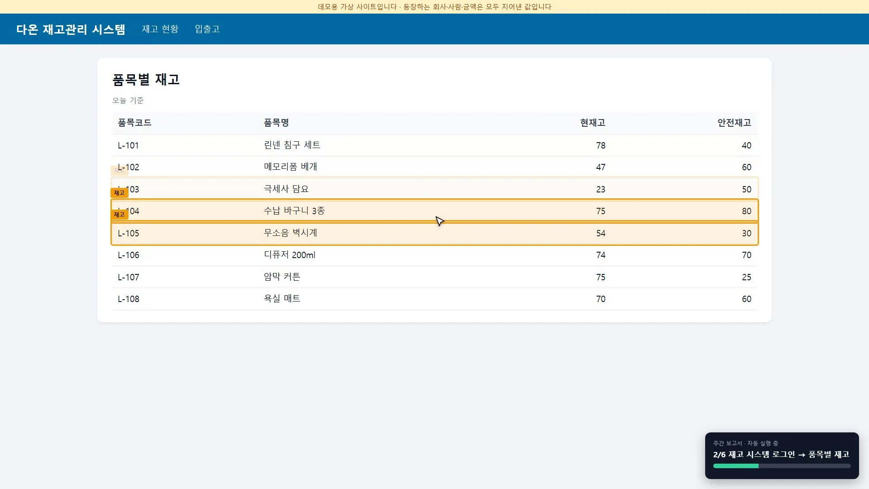Click current stock 78 for 린넨 침구 세트
Image resolution: width=869 pixels, height=489 pixels.
pyautogui.click(x=601, y=145)
